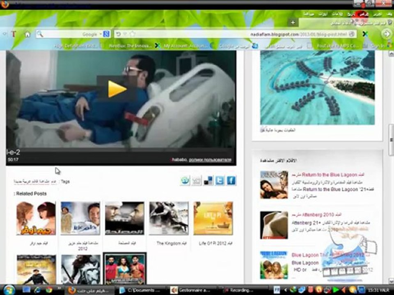The image size is (394, 295).
Task: Bookmark this page with the star icon
Action: (133, 34)
